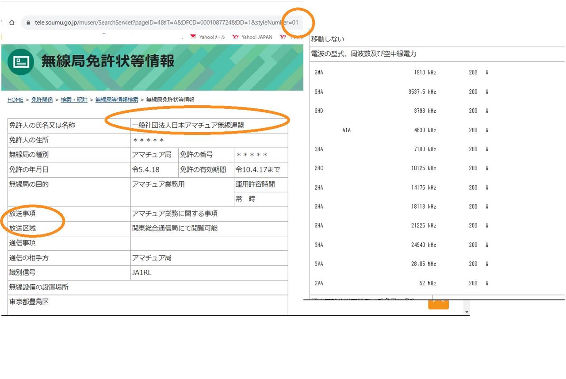Open 免許関係 breadcrumb link
Screen dimensions: 566x379
(x=42, y=100)
